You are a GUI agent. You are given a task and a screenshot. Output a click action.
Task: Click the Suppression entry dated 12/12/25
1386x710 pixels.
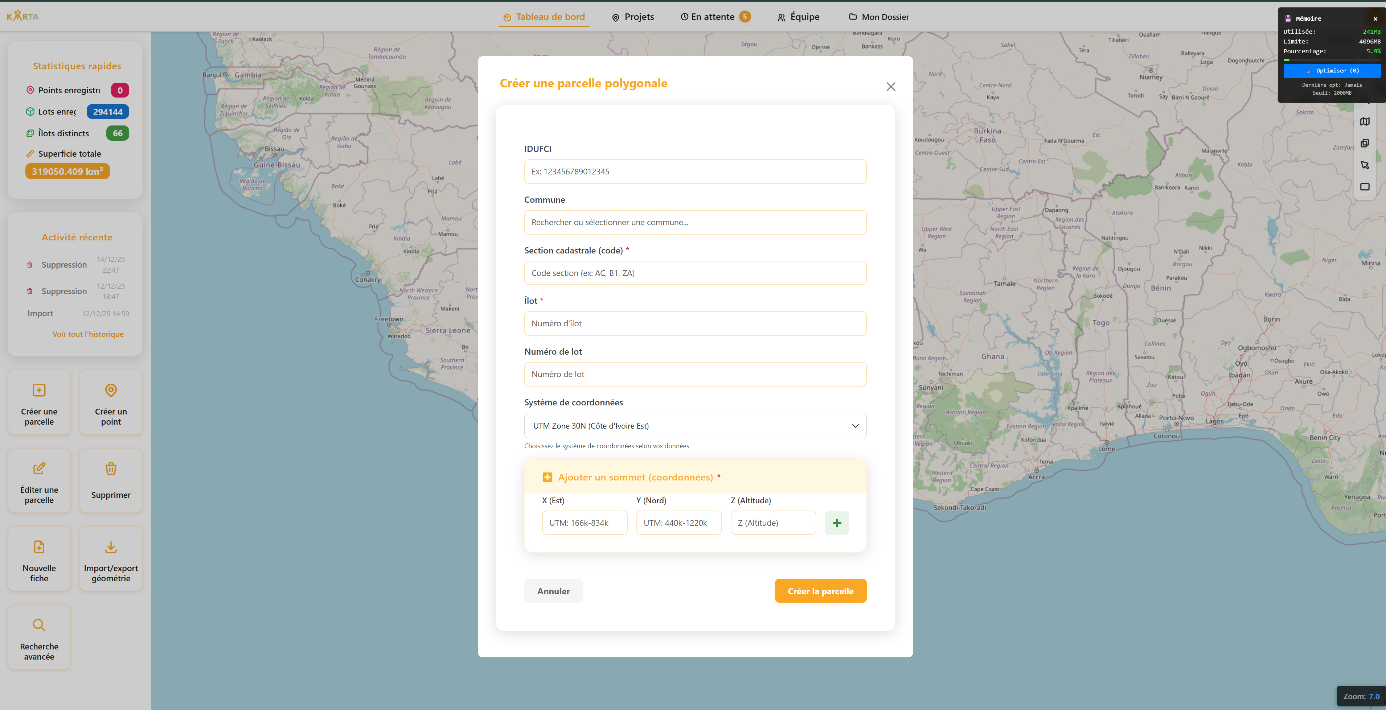click(x=75, y=291)
